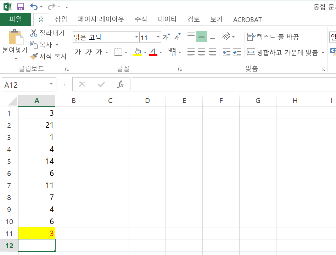Image resolution: width=336 pixels, height=255 pixels.
Task: Click the cell borders icon
Action: [x=118, y=52]
